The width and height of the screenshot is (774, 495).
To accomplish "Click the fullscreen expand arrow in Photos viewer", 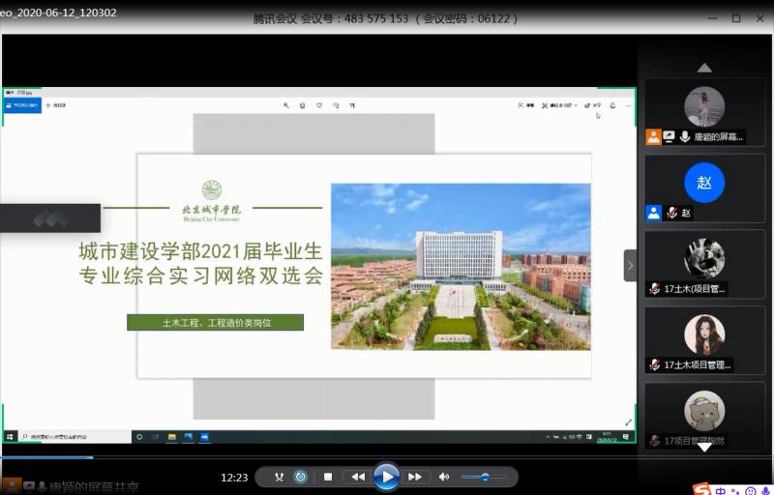I will click(628, 422).
